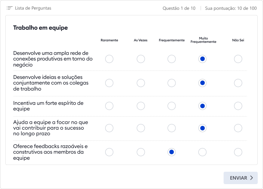This screenshot has height=189, width=263.
Task: Select Às Vezes for feedbacks construtivos row
Action: tap(141, 152)
